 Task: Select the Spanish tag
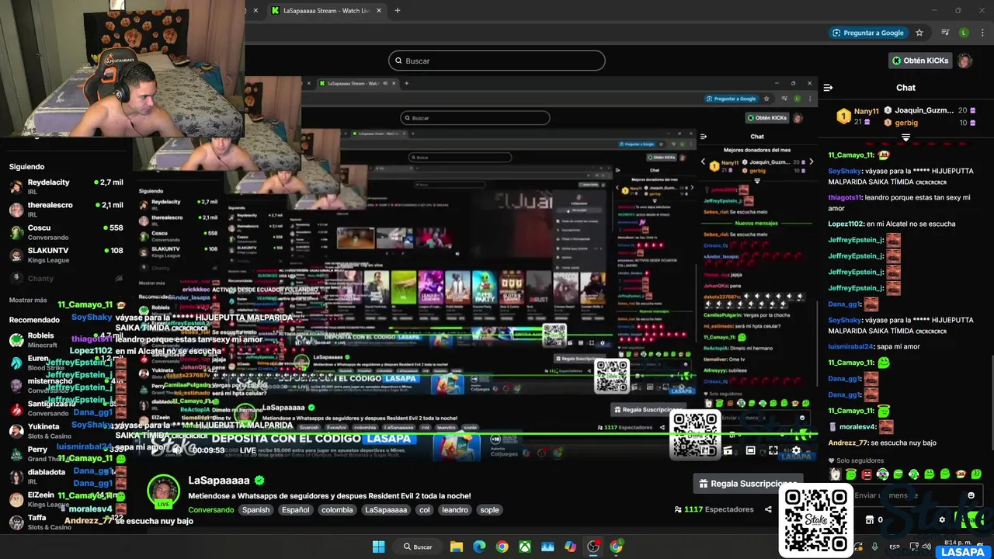[255, 510]
